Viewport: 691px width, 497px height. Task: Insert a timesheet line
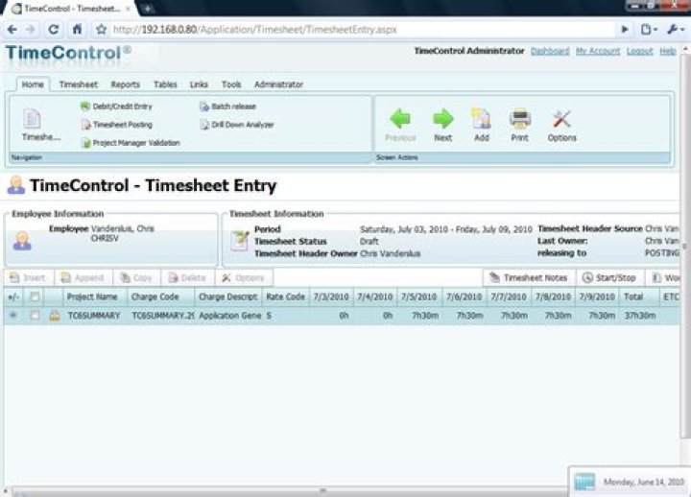pos(28,277)
